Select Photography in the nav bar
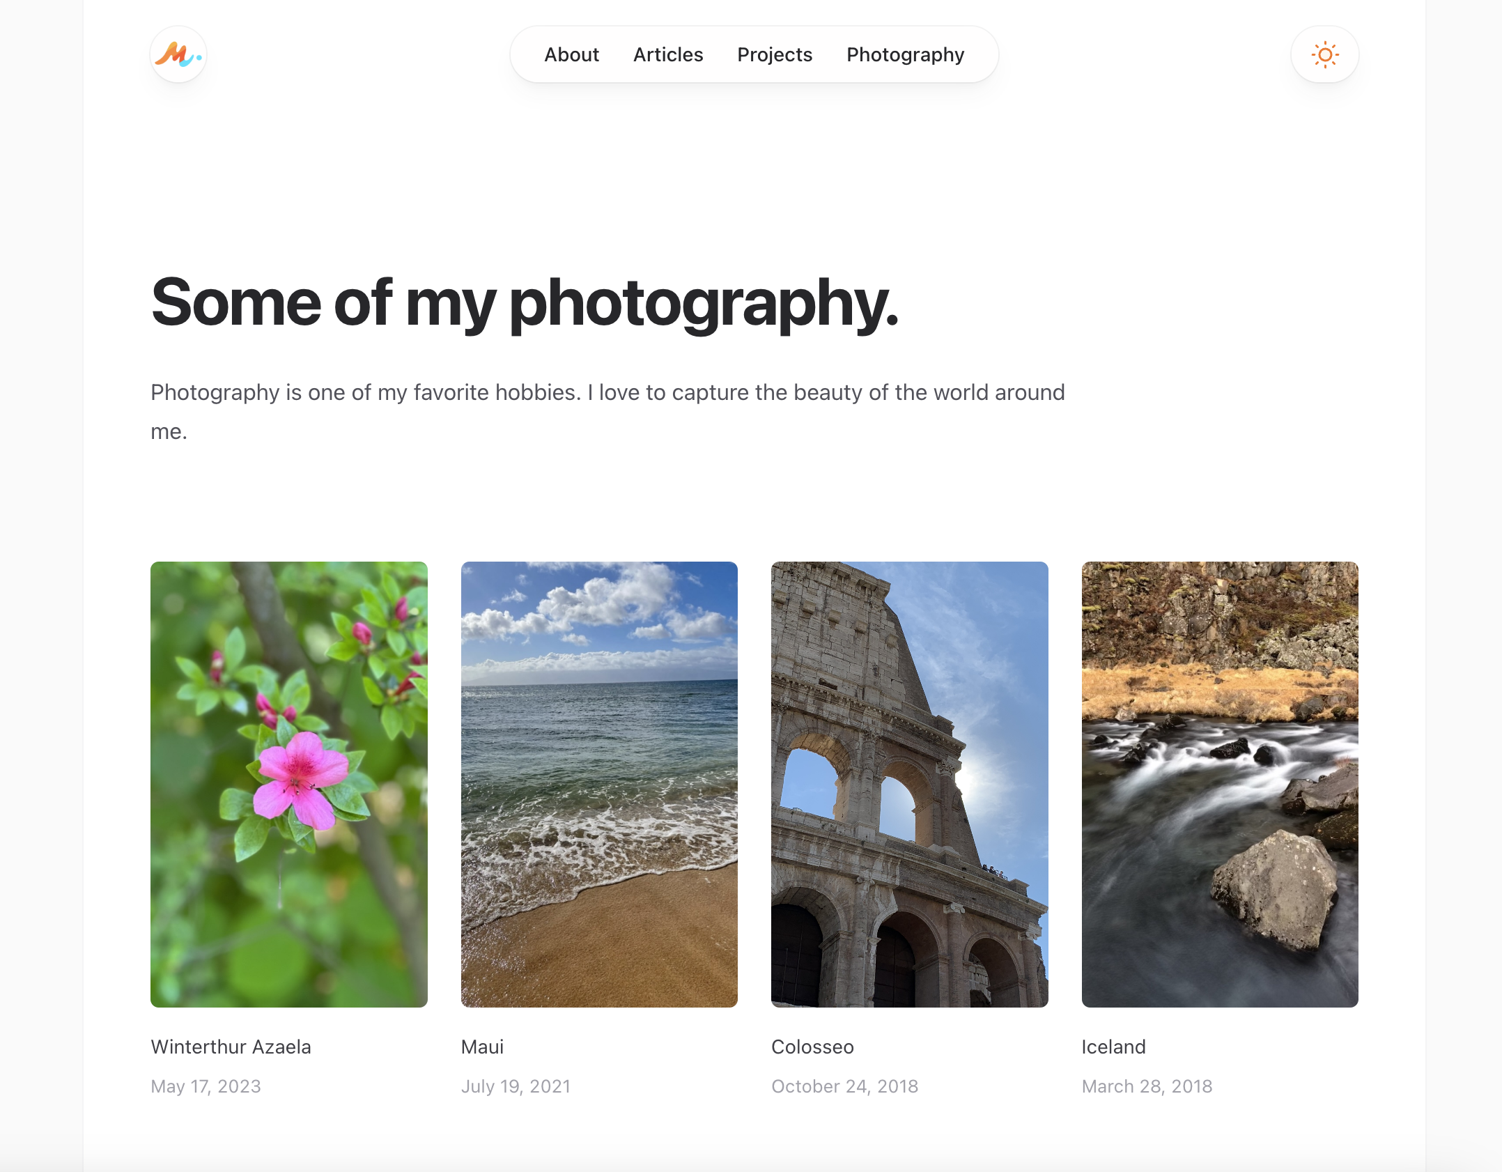The height and width of the screenshot is (1172, 1502). [905, 54]
